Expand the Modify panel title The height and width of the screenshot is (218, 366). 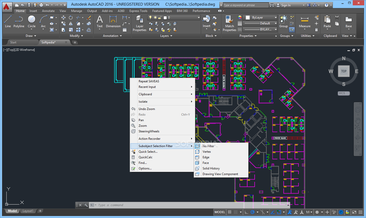pos(76,36)
